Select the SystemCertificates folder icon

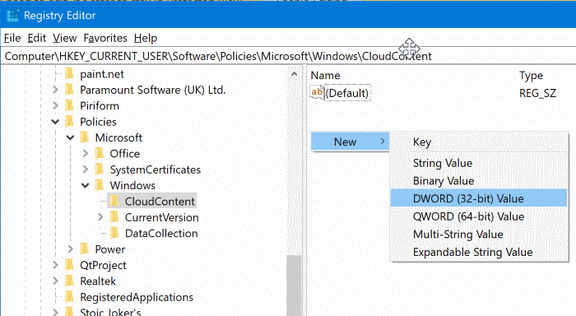(100, 170)
